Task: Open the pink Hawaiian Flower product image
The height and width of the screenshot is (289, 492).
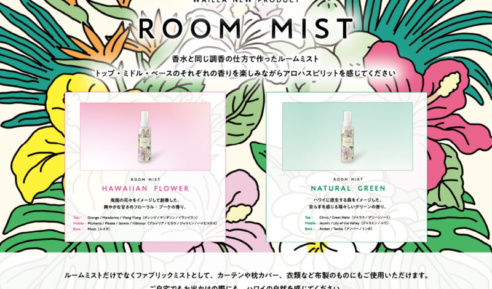Action: pos(145,137)
